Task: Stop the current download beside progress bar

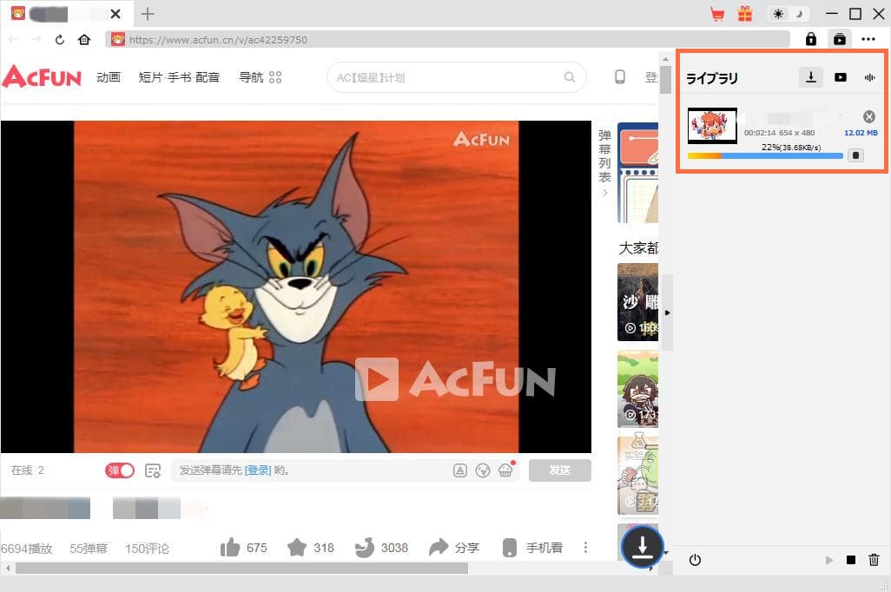Action: click(x=855, y=156)
